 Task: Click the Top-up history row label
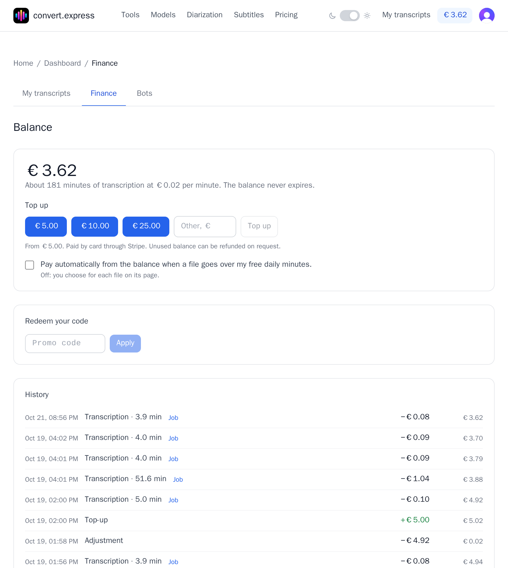[96, 520]
